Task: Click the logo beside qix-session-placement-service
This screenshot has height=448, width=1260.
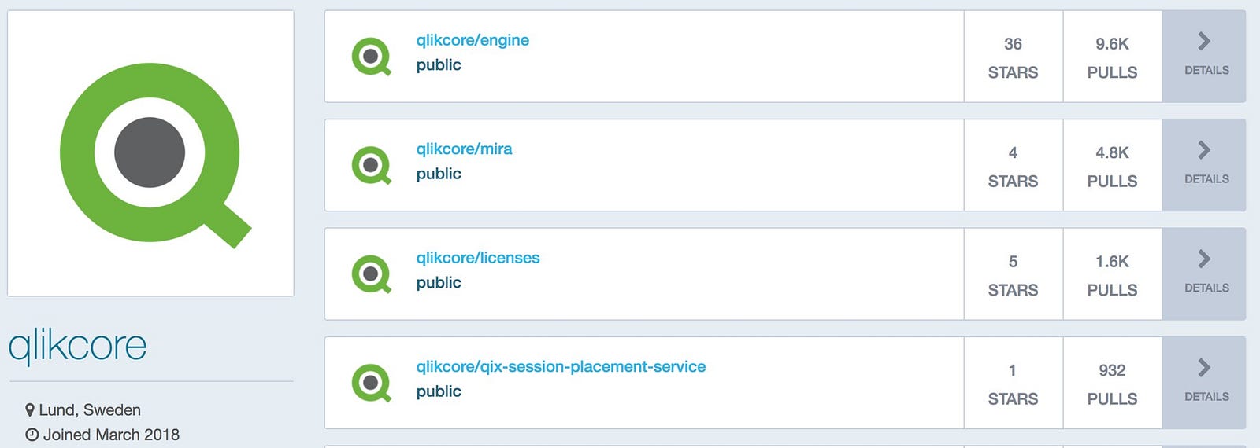Action: click(371, 383)
